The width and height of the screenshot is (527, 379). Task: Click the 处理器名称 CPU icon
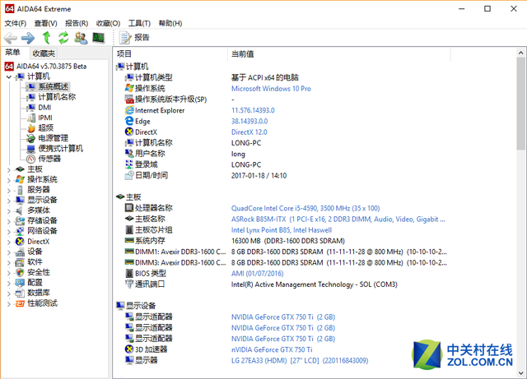point(129,208)
